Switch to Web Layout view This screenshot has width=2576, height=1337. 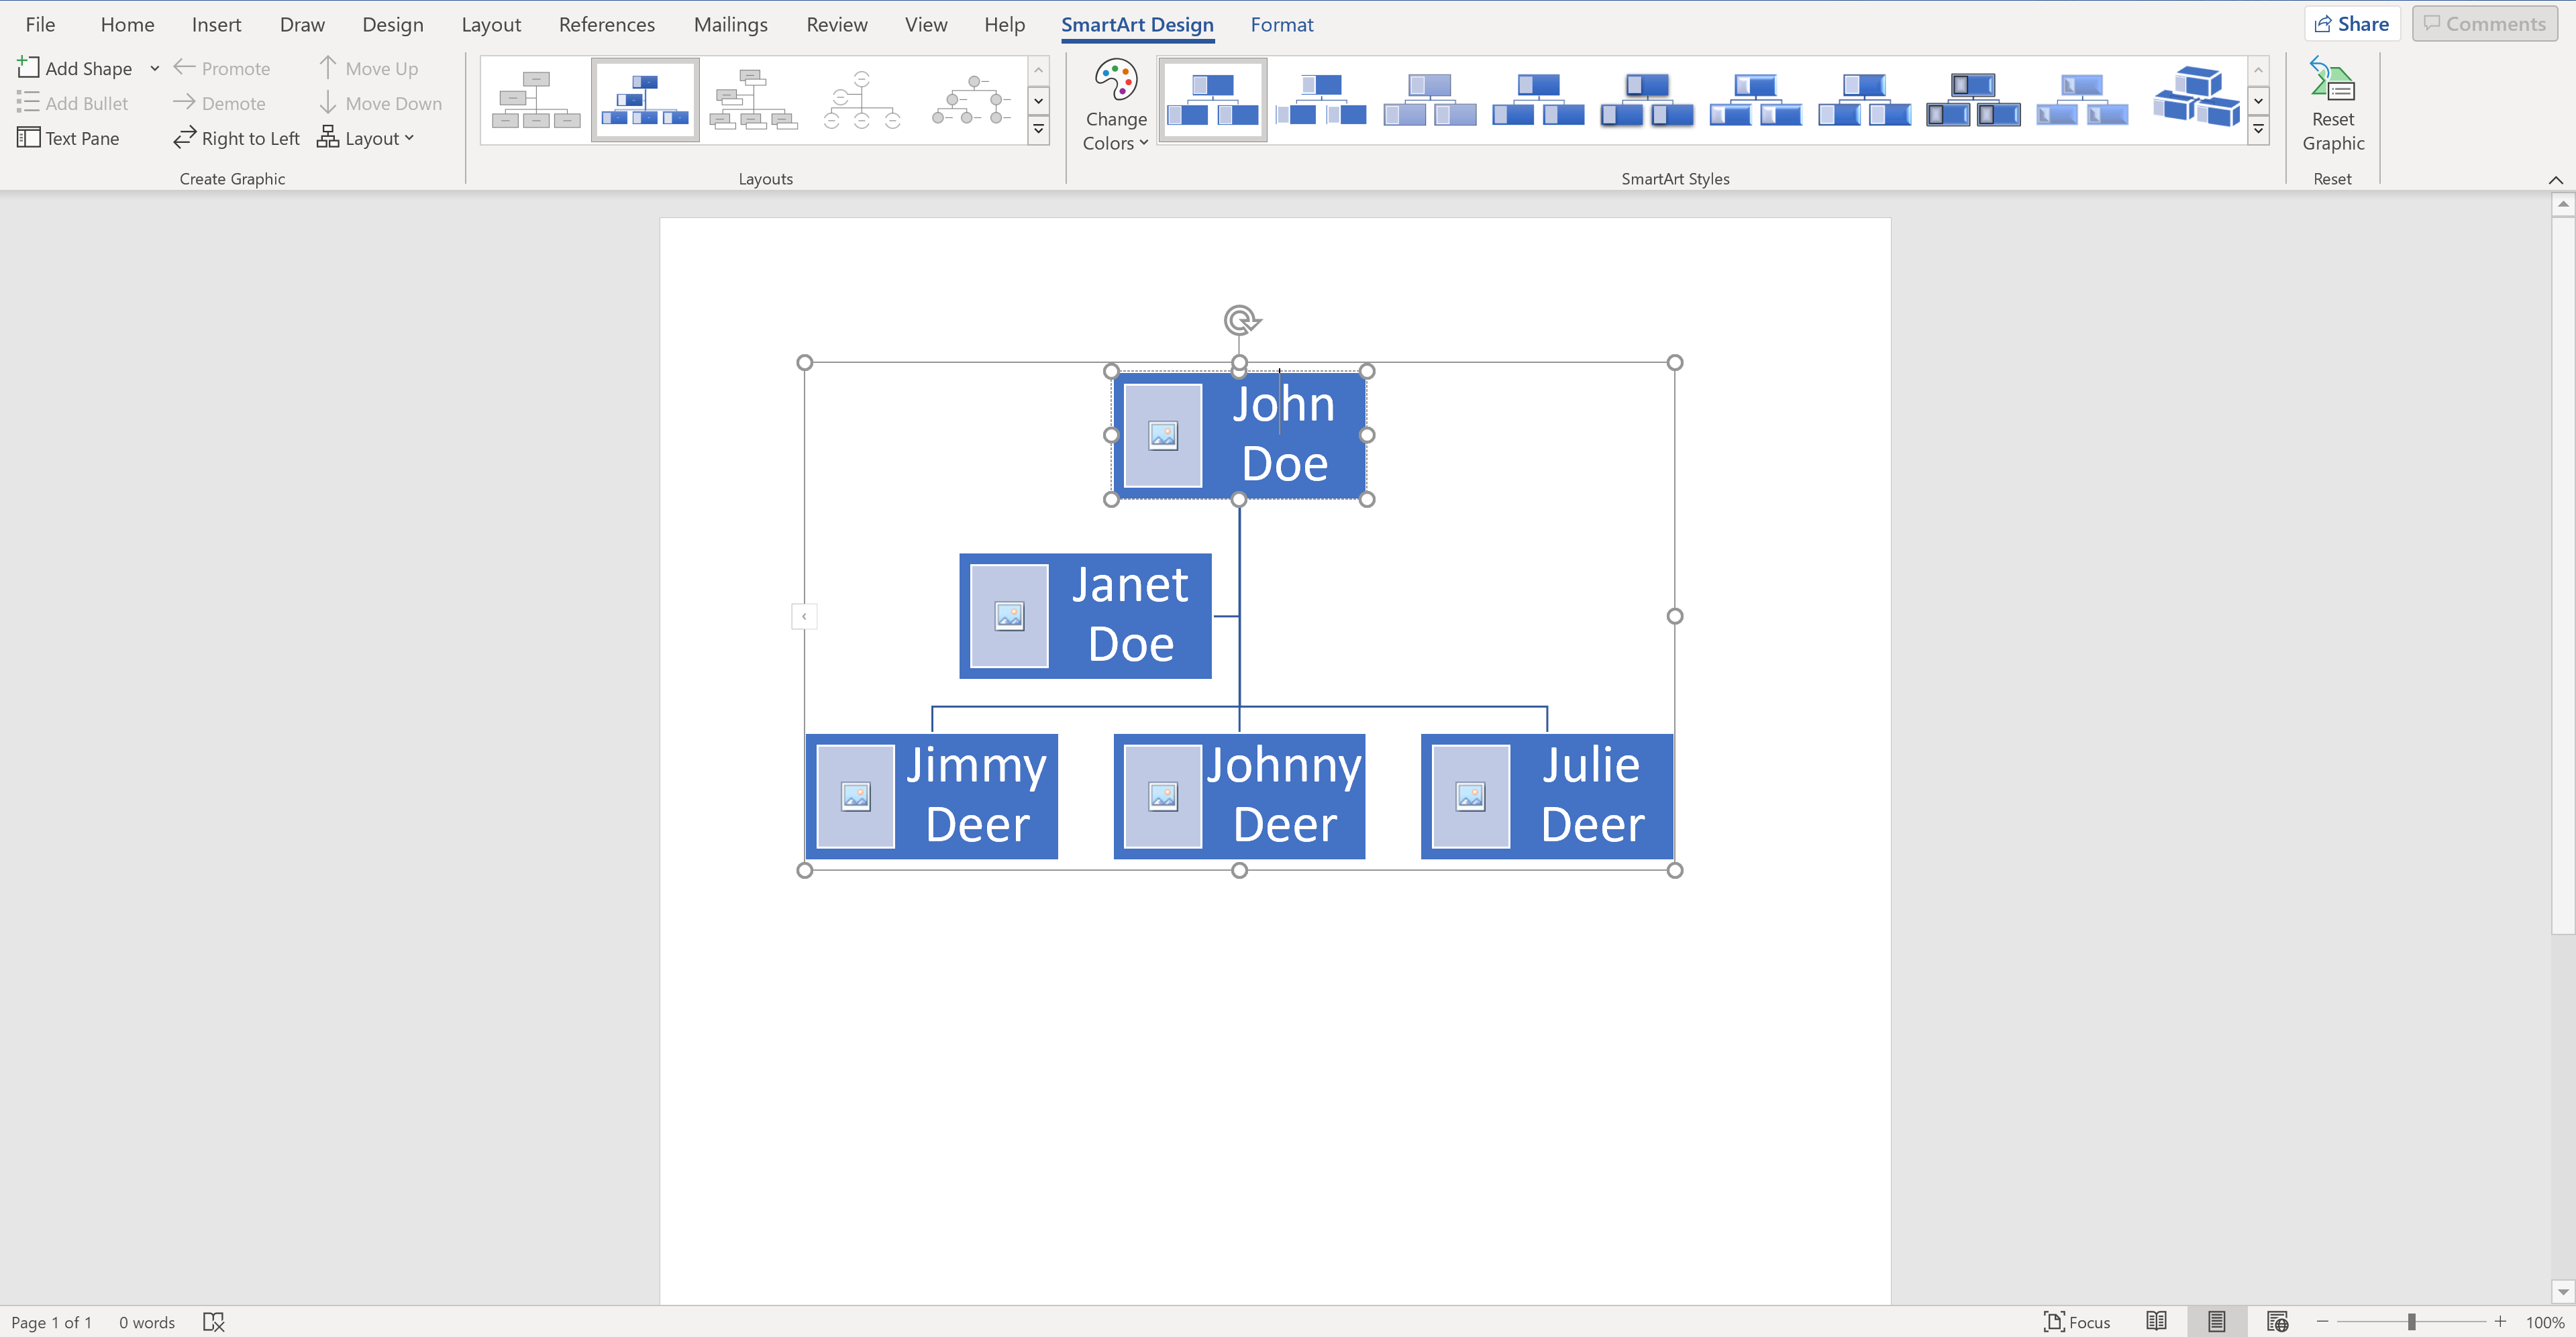(2277, 1321)
